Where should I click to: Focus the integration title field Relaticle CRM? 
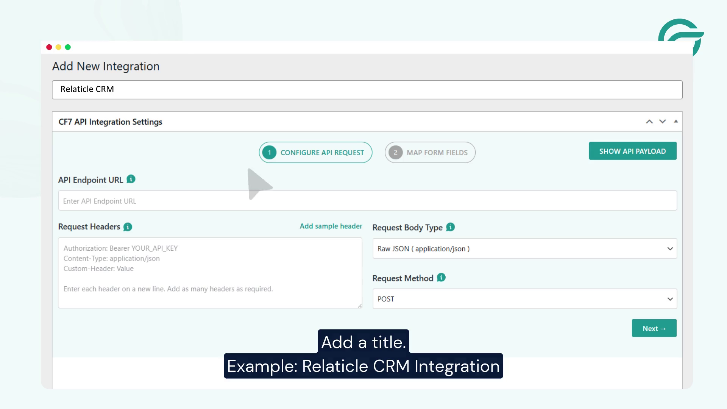tap(367, 90)
